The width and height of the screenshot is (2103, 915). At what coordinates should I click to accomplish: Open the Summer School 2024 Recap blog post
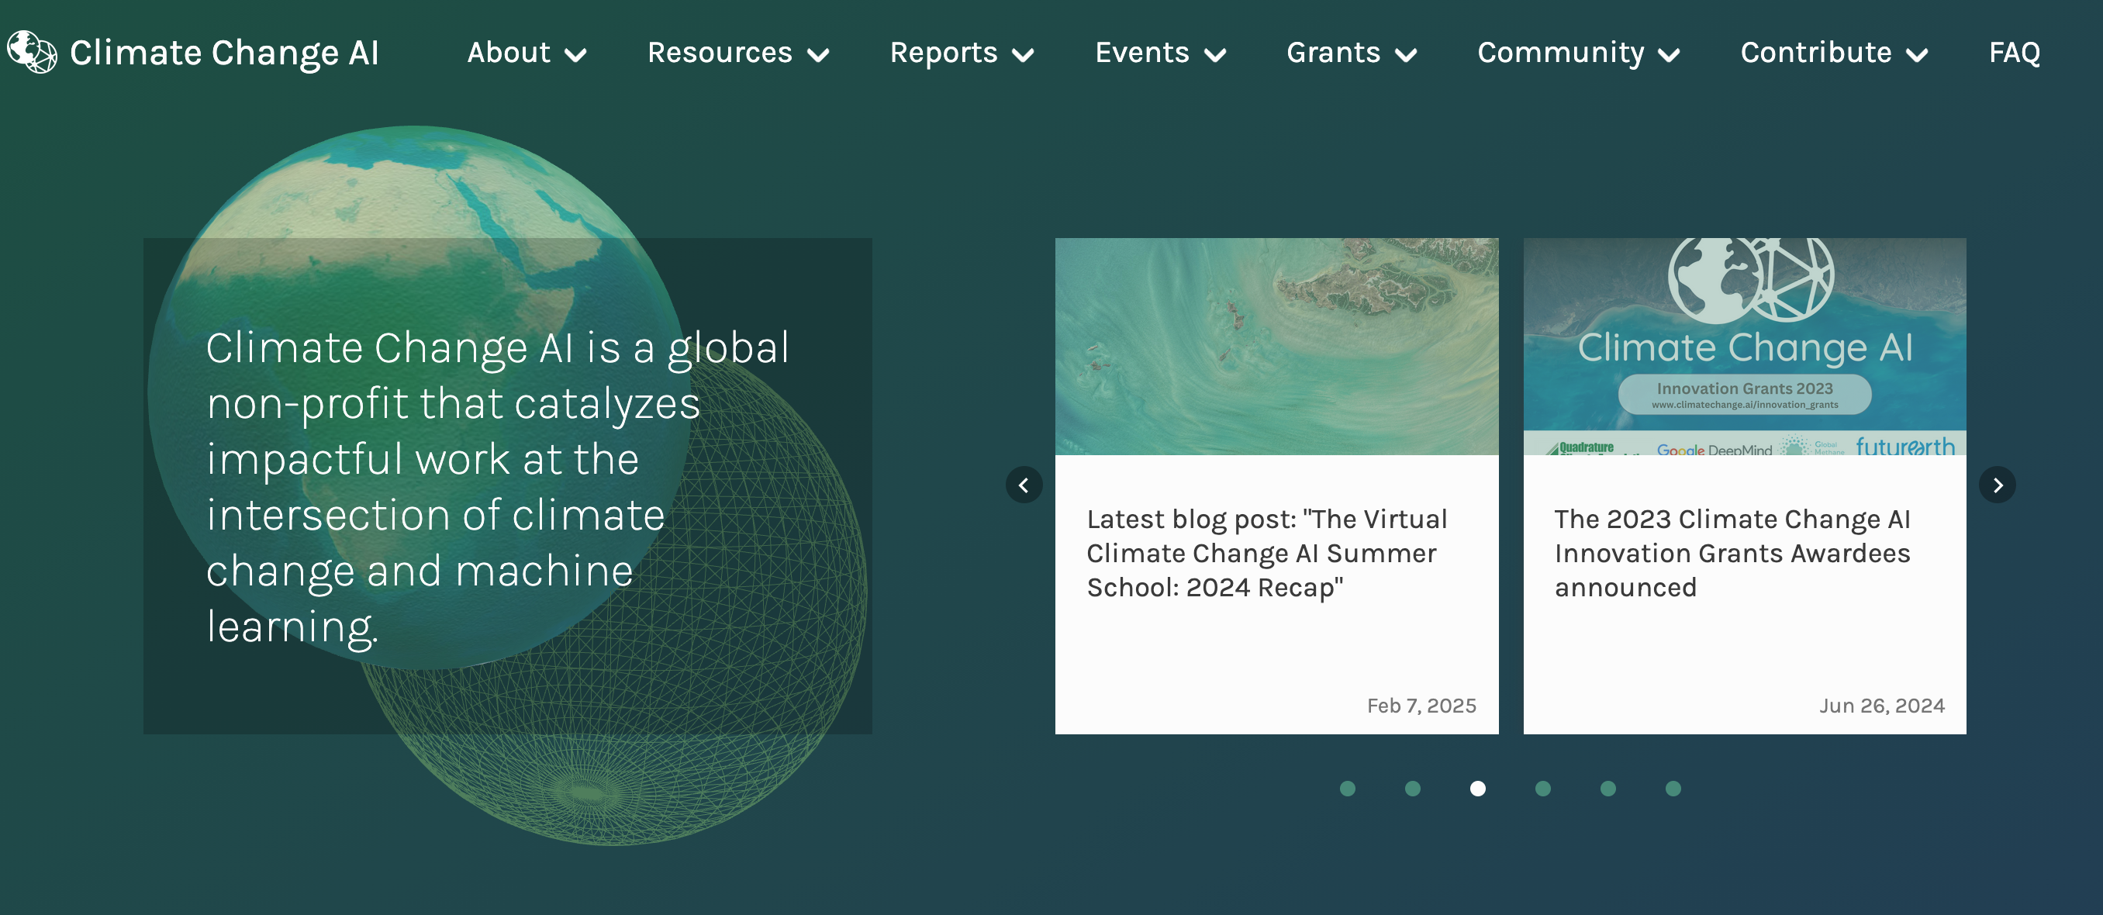pos(1266,553)
